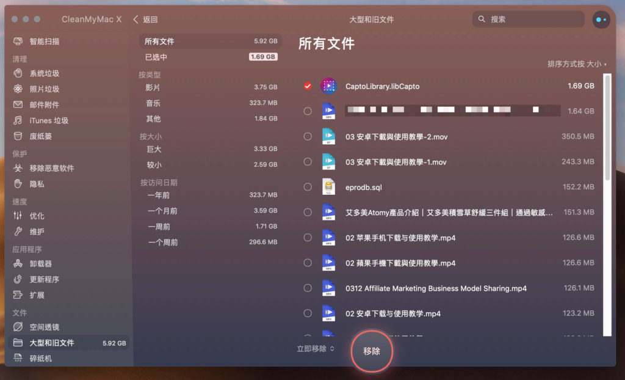Click the Trash Bins (废纸篓) icon
Image resolution: width=625 pixels, height=380 pixels.
[x=18, y=136]
